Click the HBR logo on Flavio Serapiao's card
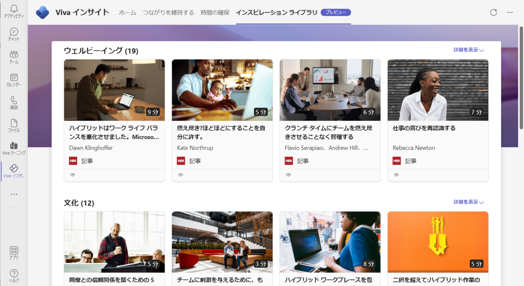Image resolution: width=524 pixels, height=286 pixels. coord(289,161)
